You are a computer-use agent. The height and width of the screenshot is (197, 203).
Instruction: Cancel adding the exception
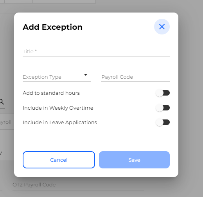59,160
